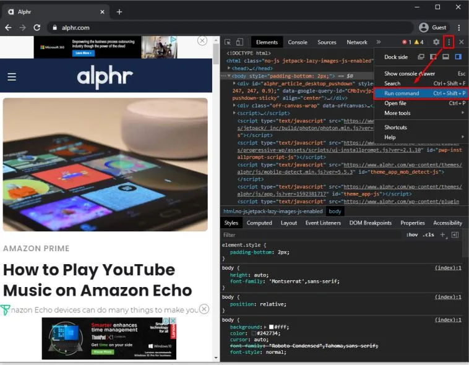This screenshot has height=365, width=469.
Task: Expand the Help submenu
Action: (x=422, y=137)
